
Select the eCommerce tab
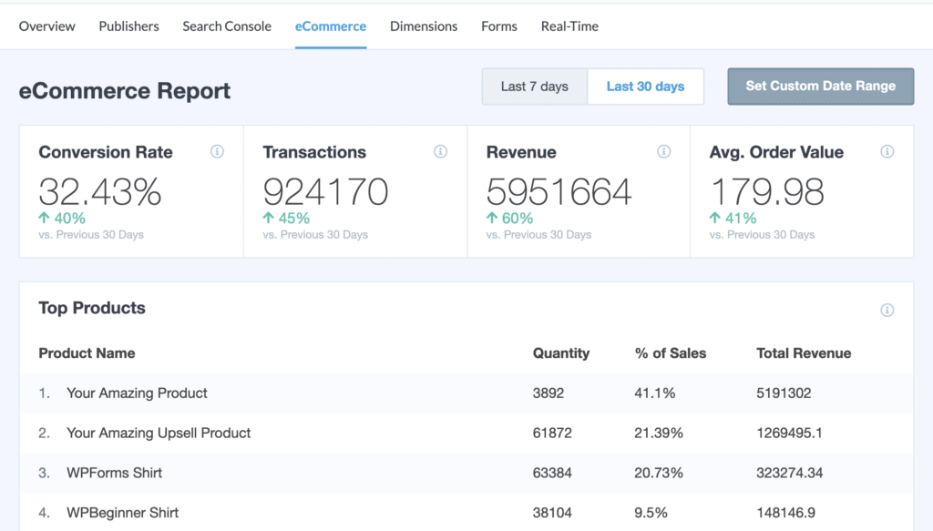pyautogui.click(x=331, y=26)
